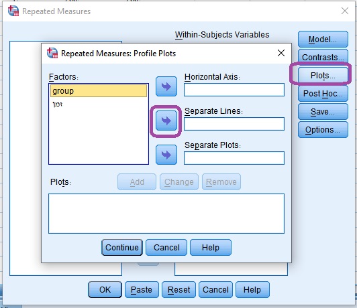This screenshot has width=357, height=308.
Task: Select the group factor in Factors list
Action: 99,91
